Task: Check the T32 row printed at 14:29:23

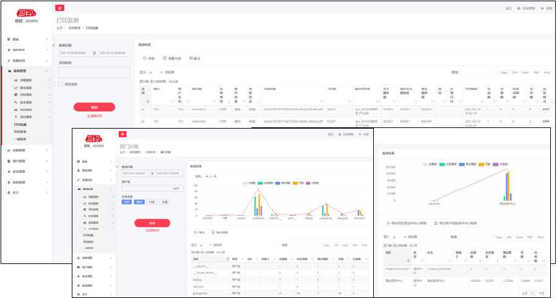Action: tap(143, 121)
